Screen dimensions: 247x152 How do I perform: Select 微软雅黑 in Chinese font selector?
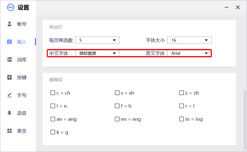(97, 53)
